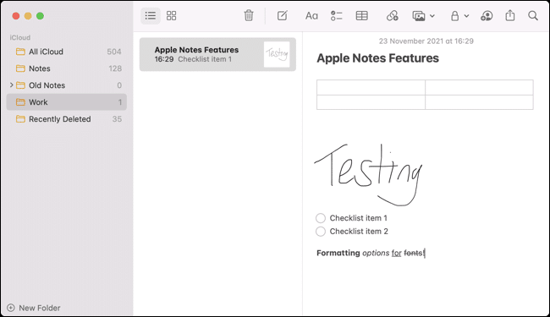Open search with magnifier icon
The height and width of the screenshot is (317, 550).
[x=533, y=16]
